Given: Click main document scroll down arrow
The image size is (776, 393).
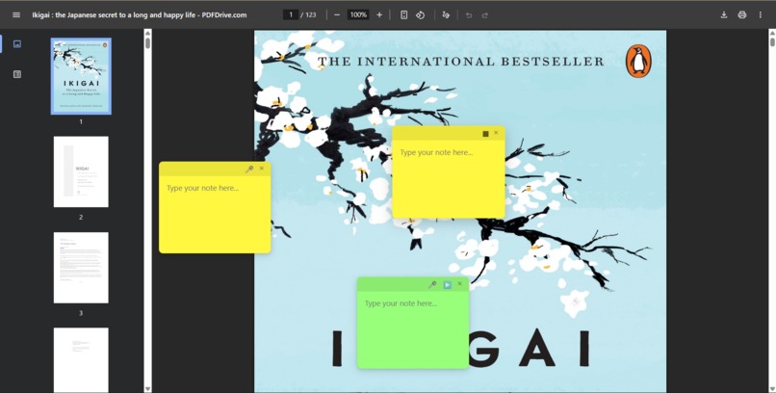Looking at the screenshot, I should tap(772, 389).
